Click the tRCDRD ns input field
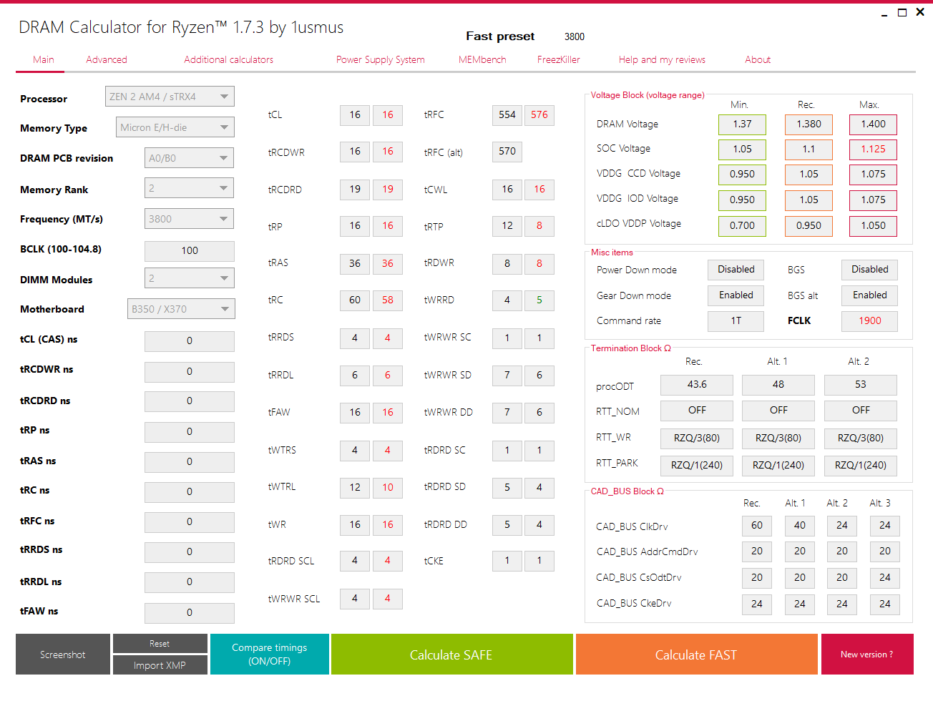The width and height of the screenshot is (933, 701). [190, 401]
